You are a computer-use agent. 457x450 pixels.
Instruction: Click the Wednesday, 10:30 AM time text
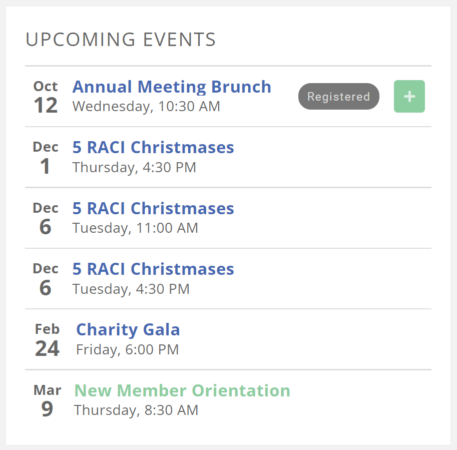(x=146, y=107)
